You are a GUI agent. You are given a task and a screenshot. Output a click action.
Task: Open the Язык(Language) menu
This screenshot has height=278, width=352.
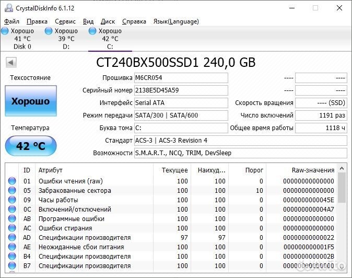click(176, 21)
